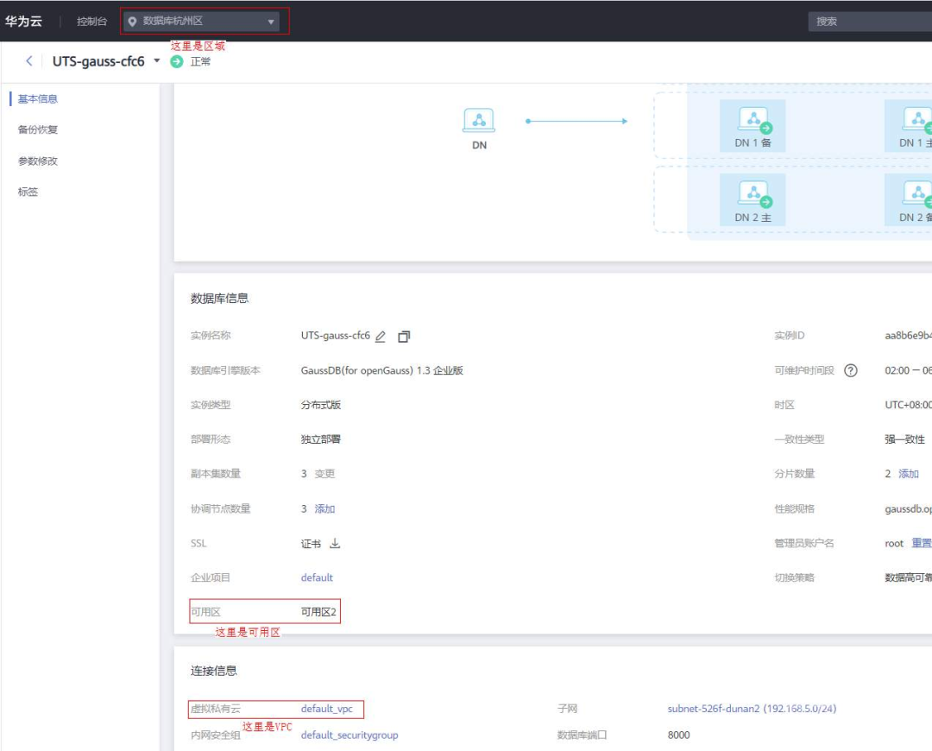Click the database port value 8000
This screenshot has width=932, height=751.
pos(679,735)
